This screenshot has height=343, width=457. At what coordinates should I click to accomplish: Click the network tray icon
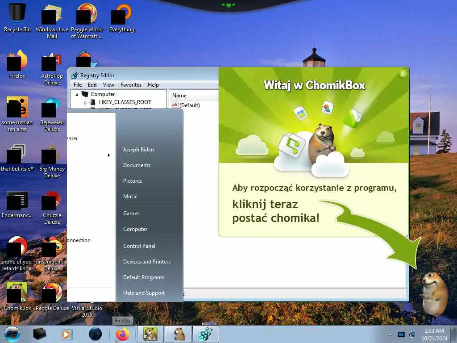pyautogui.click(x=401, y=335)
